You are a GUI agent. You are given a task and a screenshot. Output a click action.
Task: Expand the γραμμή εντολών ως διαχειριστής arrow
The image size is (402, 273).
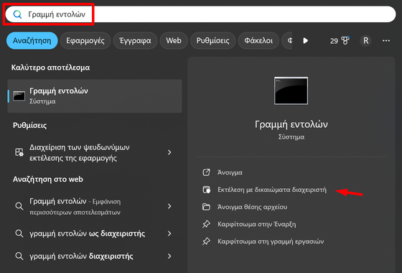point(169,233)
